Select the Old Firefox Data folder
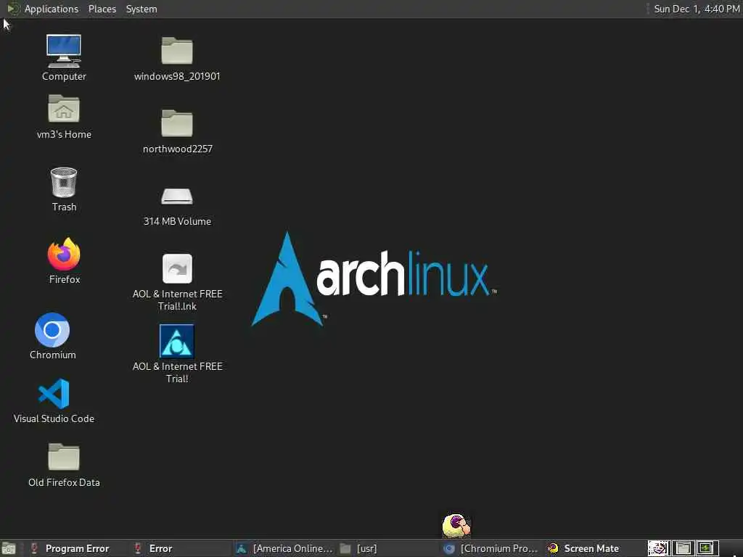Image resolution: width=743 pixels, height=557 pixels. tap(64, 465)
